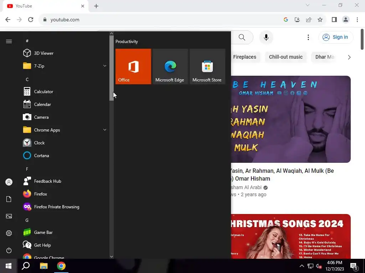Click the Chrome tab search chevron

tap(308, 5)
